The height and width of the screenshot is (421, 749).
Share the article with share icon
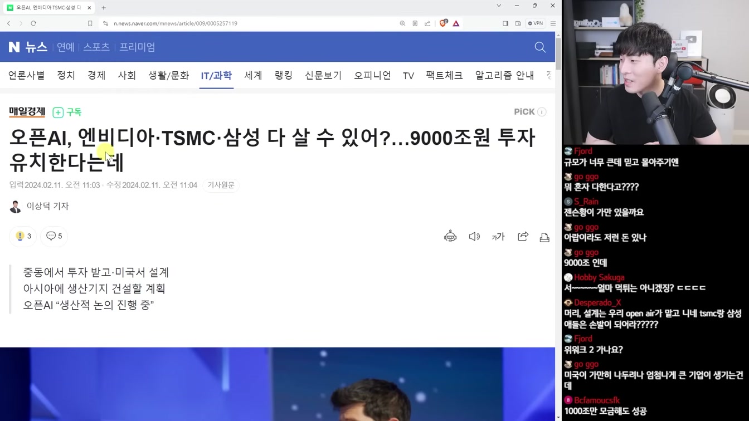click(523, 237)
